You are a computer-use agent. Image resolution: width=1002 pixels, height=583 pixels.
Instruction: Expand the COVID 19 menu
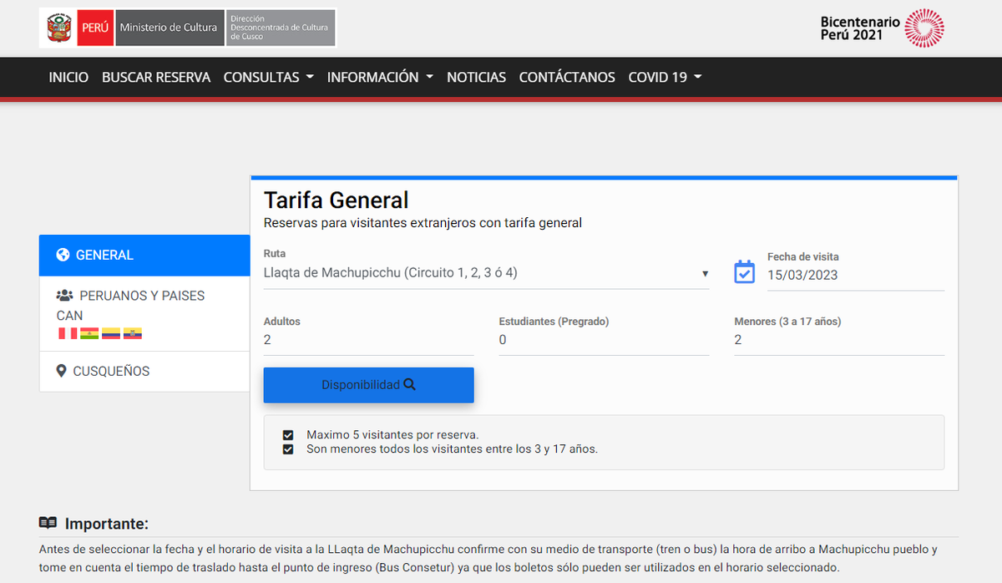coord(665,77)
